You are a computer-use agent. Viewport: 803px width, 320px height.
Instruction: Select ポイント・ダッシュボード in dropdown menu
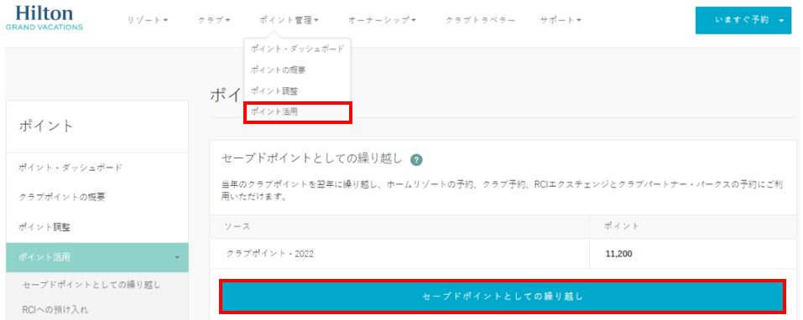(297, 49)
